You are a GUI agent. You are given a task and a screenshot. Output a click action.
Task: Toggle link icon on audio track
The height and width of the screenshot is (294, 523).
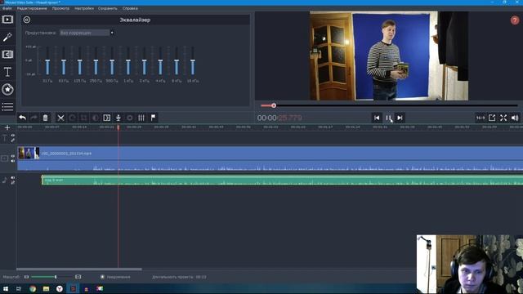13,183
